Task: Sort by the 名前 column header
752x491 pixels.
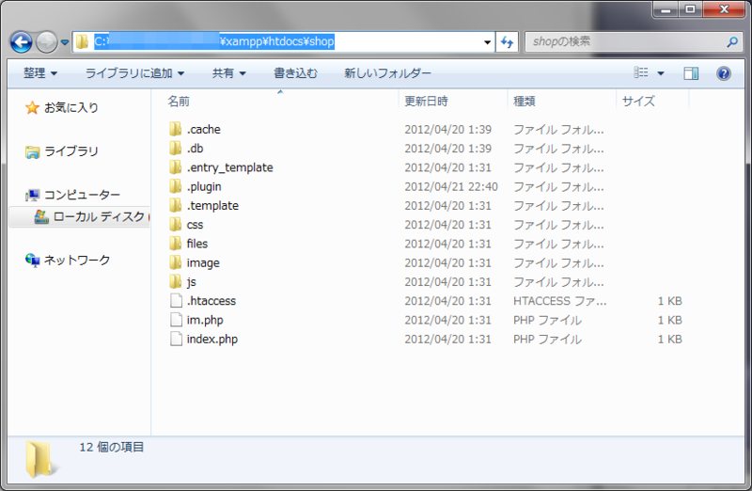Action: click(179, 102)
